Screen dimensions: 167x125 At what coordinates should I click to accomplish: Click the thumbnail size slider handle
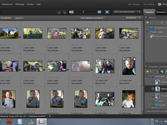(83, 12)
